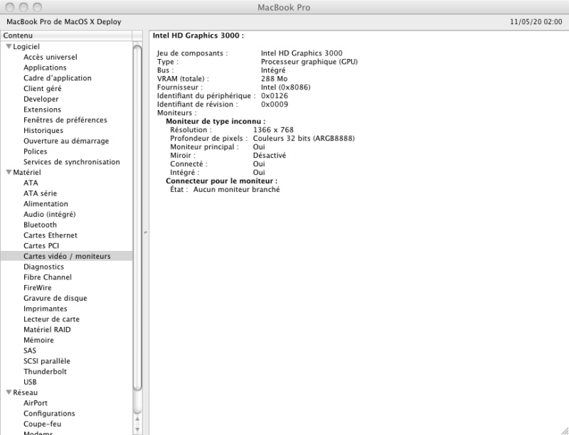The image size is (569, 435).
Task: Click the resolution value 1366 x 768
Action: click(273, 130)
